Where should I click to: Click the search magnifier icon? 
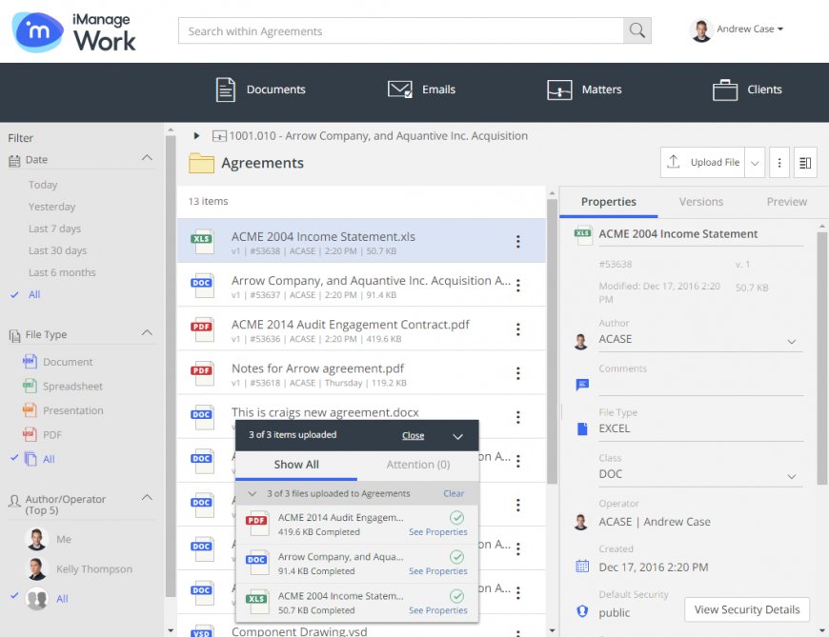click(x=637, y=30)
